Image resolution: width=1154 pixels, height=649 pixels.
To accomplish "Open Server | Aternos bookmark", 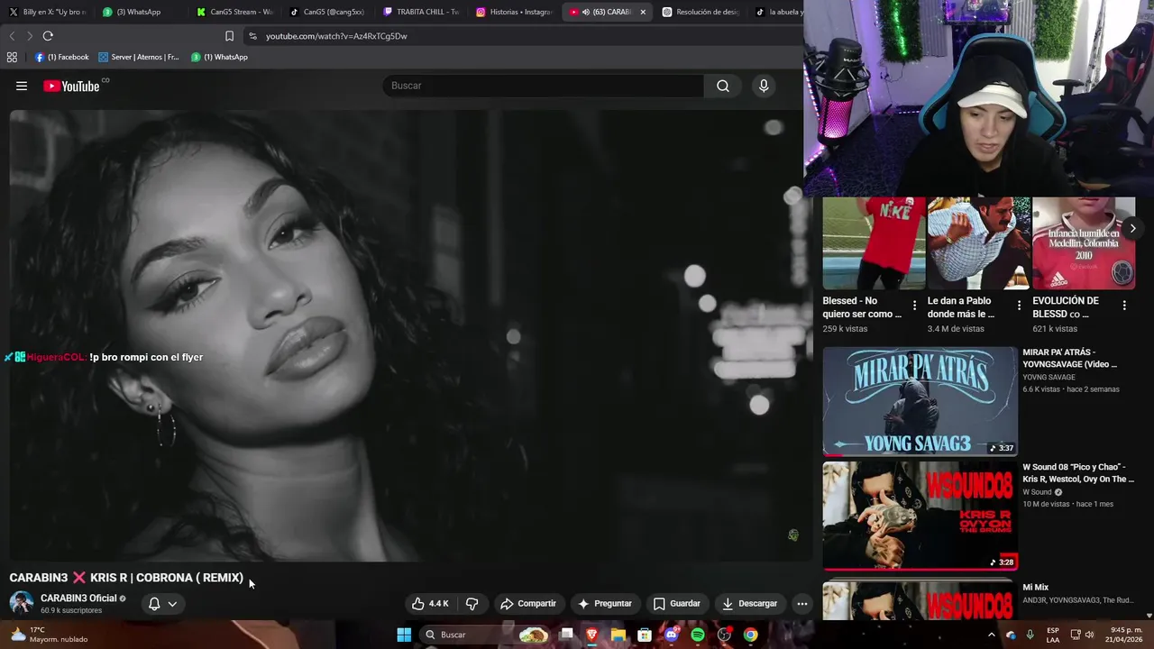I will tap(138, 57).
